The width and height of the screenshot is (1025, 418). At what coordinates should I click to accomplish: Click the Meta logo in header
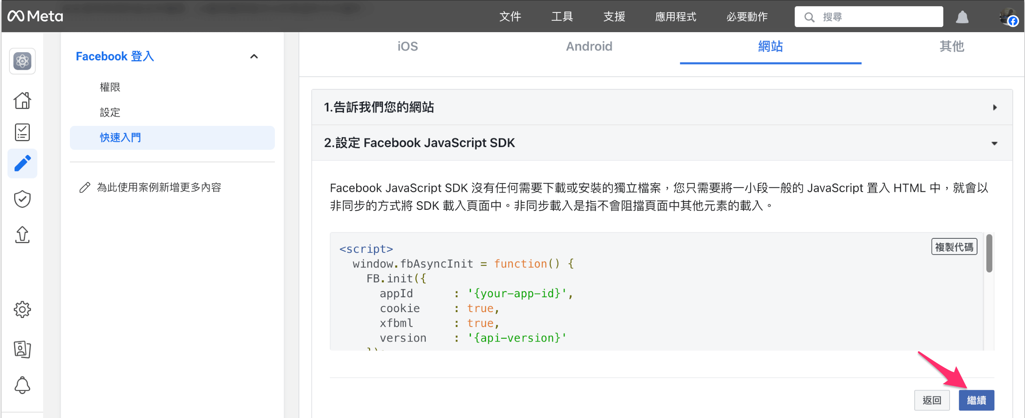tap(35, 16)
